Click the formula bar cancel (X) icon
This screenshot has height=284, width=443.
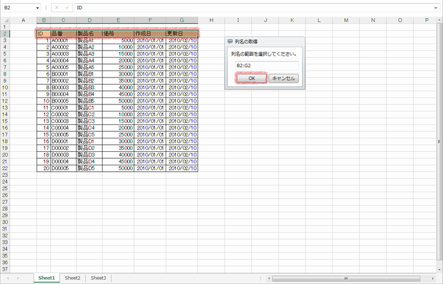(x=56, y=7)
